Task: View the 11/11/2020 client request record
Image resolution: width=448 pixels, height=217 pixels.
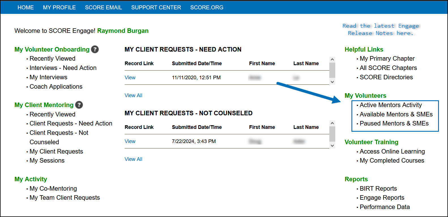Action: click(130, 78)
